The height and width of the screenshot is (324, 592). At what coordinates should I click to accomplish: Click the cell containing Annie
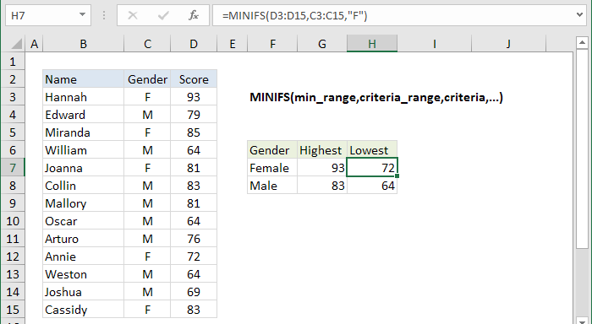point(84,256)
